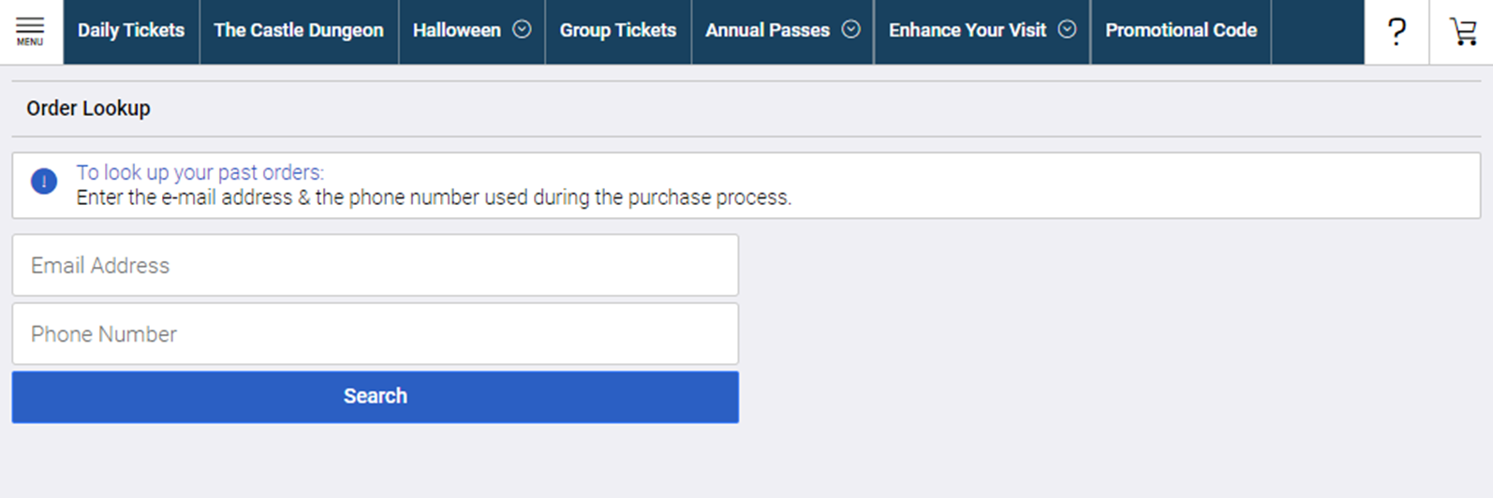
Task: Focus the Phone Number field
Action: click(x=375, y=333)
